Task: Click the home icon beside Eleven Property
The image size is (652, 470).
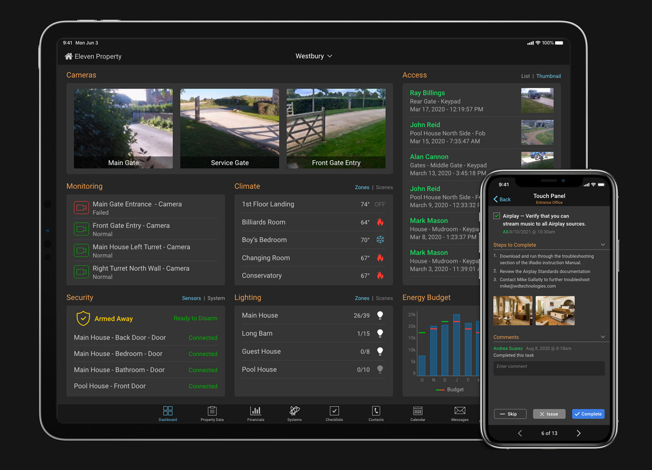Action: coord(68,57)
